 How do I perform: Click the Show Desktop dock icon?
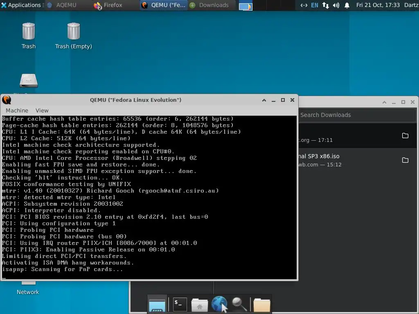pyautogui.click(x=157, y=305)
